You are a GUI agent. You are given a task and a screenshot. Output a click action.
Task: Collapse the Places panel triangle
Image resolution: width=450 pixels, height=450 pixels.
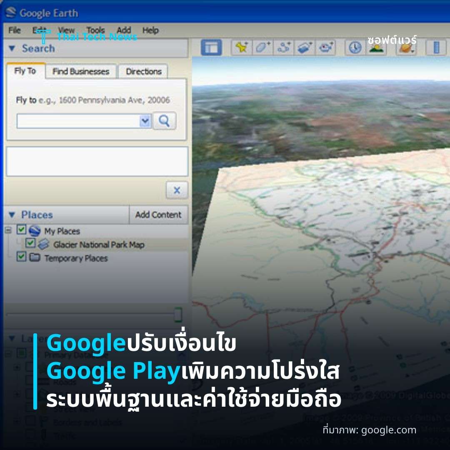point(12,215)
